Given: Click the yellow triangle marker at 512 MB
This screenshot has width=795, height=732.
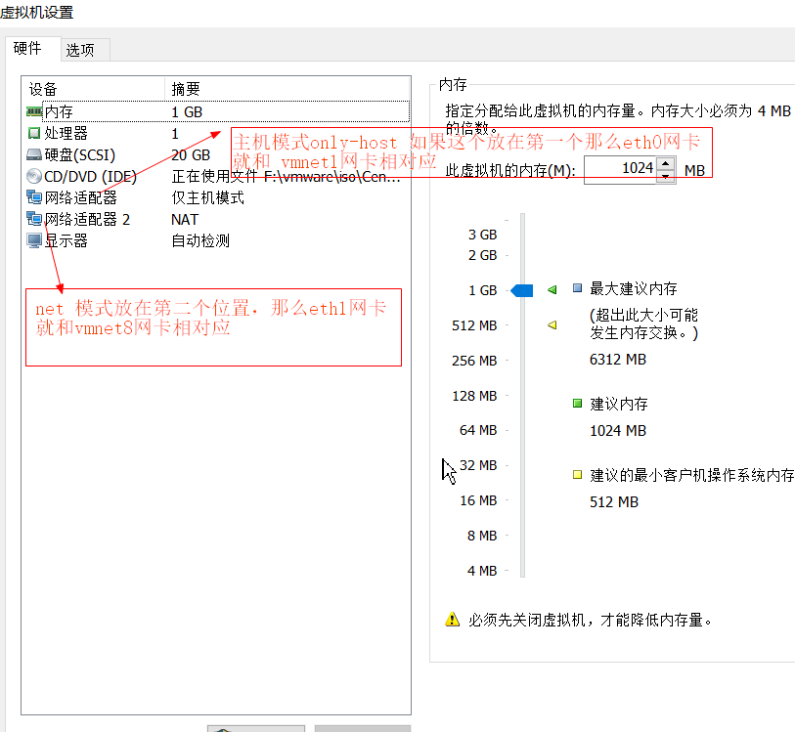Looking at the screenshot, I should (x=552, y=325).
